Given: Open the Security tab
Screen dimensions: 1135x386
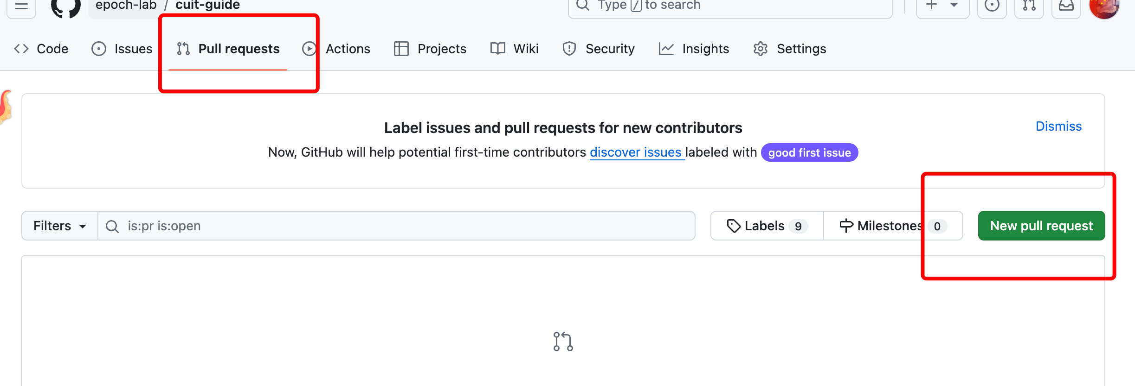Looking at the screenshot, I should pos(599,49).
